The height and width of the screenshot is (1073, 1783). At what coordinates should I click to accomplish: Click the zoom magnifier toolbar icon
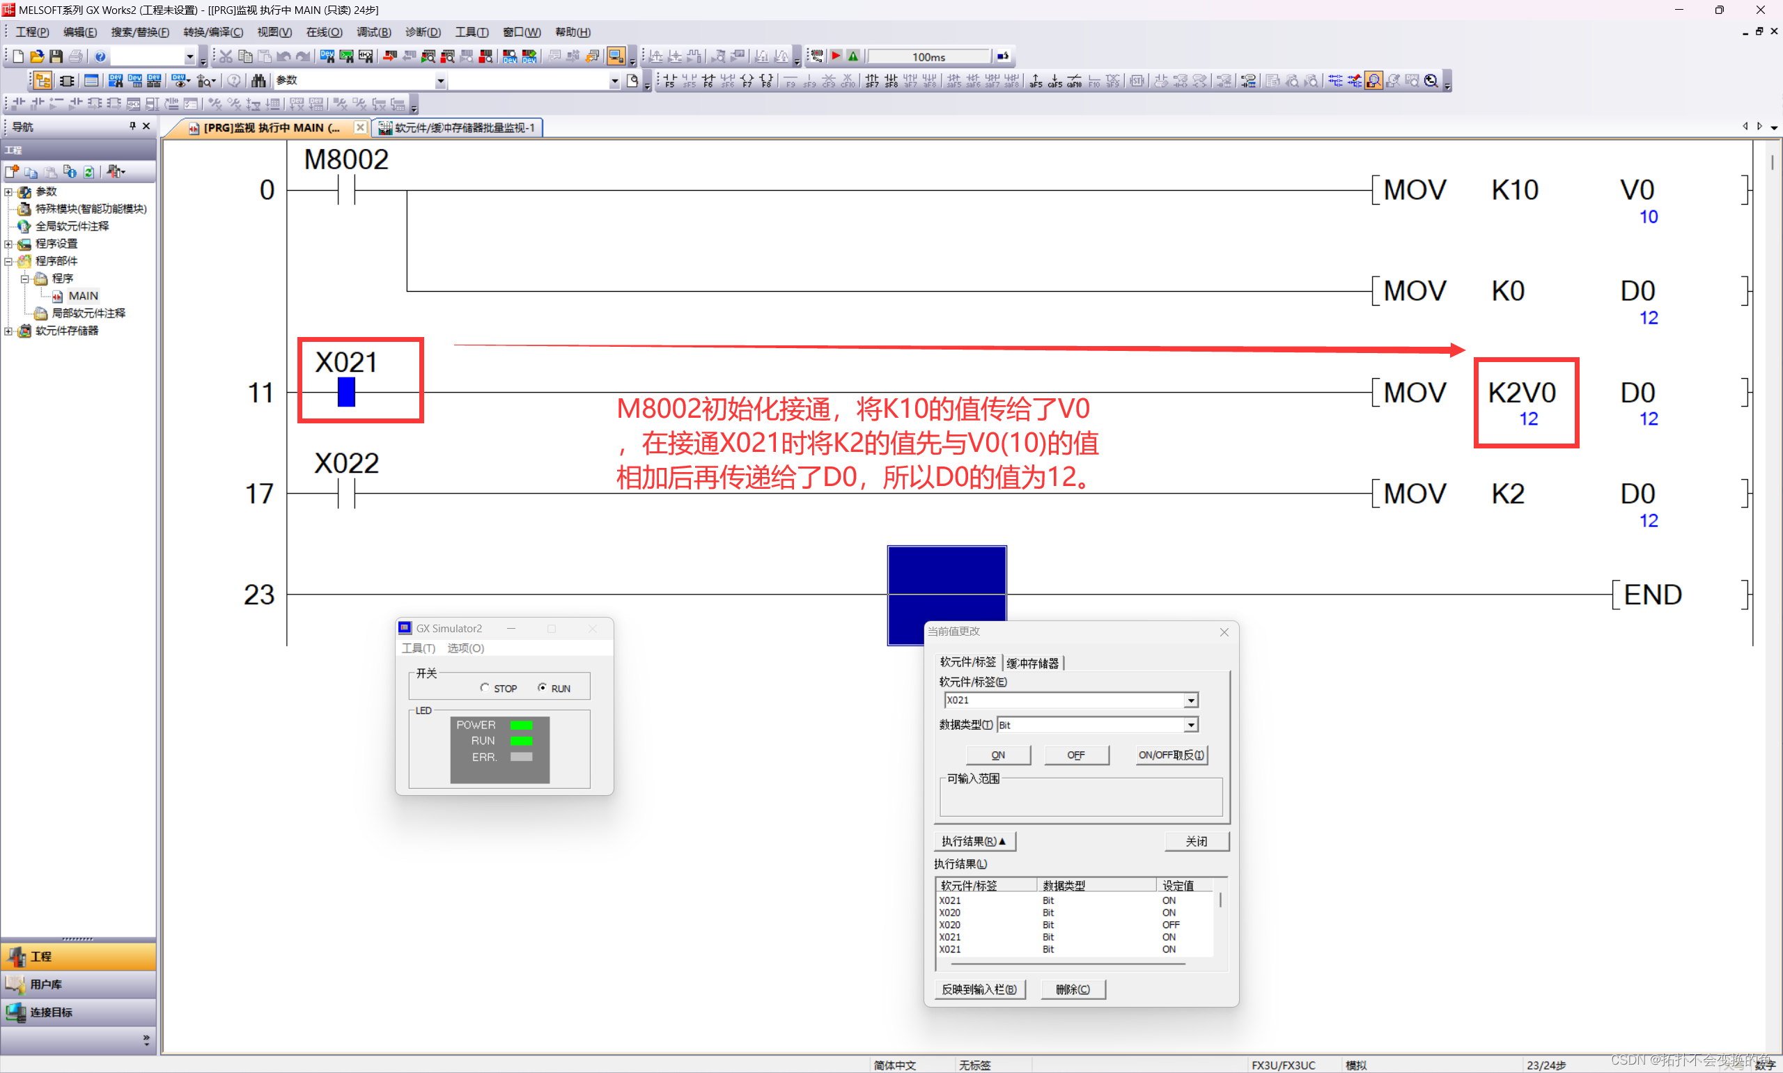(x=1431, y=80)
